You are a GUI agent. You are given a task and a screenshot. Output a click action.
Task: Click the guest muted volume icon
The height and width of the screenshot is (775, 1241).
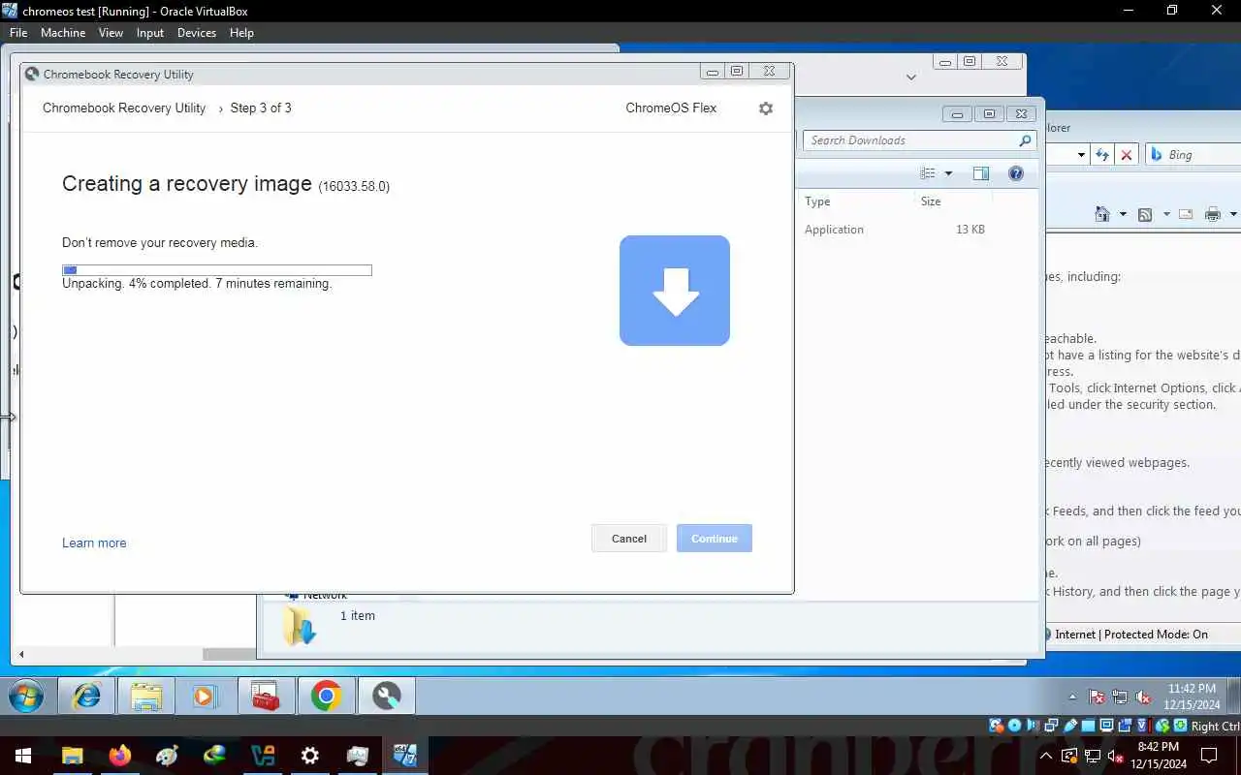[1143, 697]
